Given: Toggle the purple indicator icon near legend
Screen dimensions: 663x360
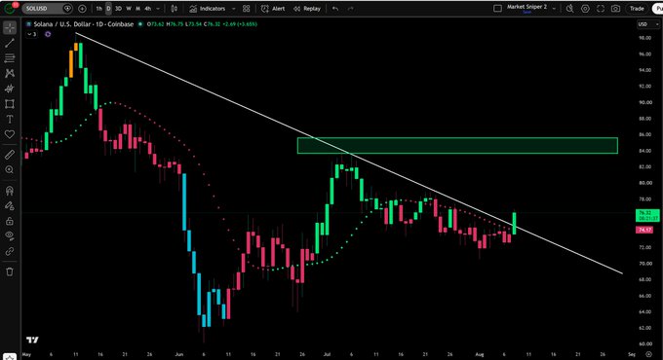Looking at the screenshot, I should 48,34.
